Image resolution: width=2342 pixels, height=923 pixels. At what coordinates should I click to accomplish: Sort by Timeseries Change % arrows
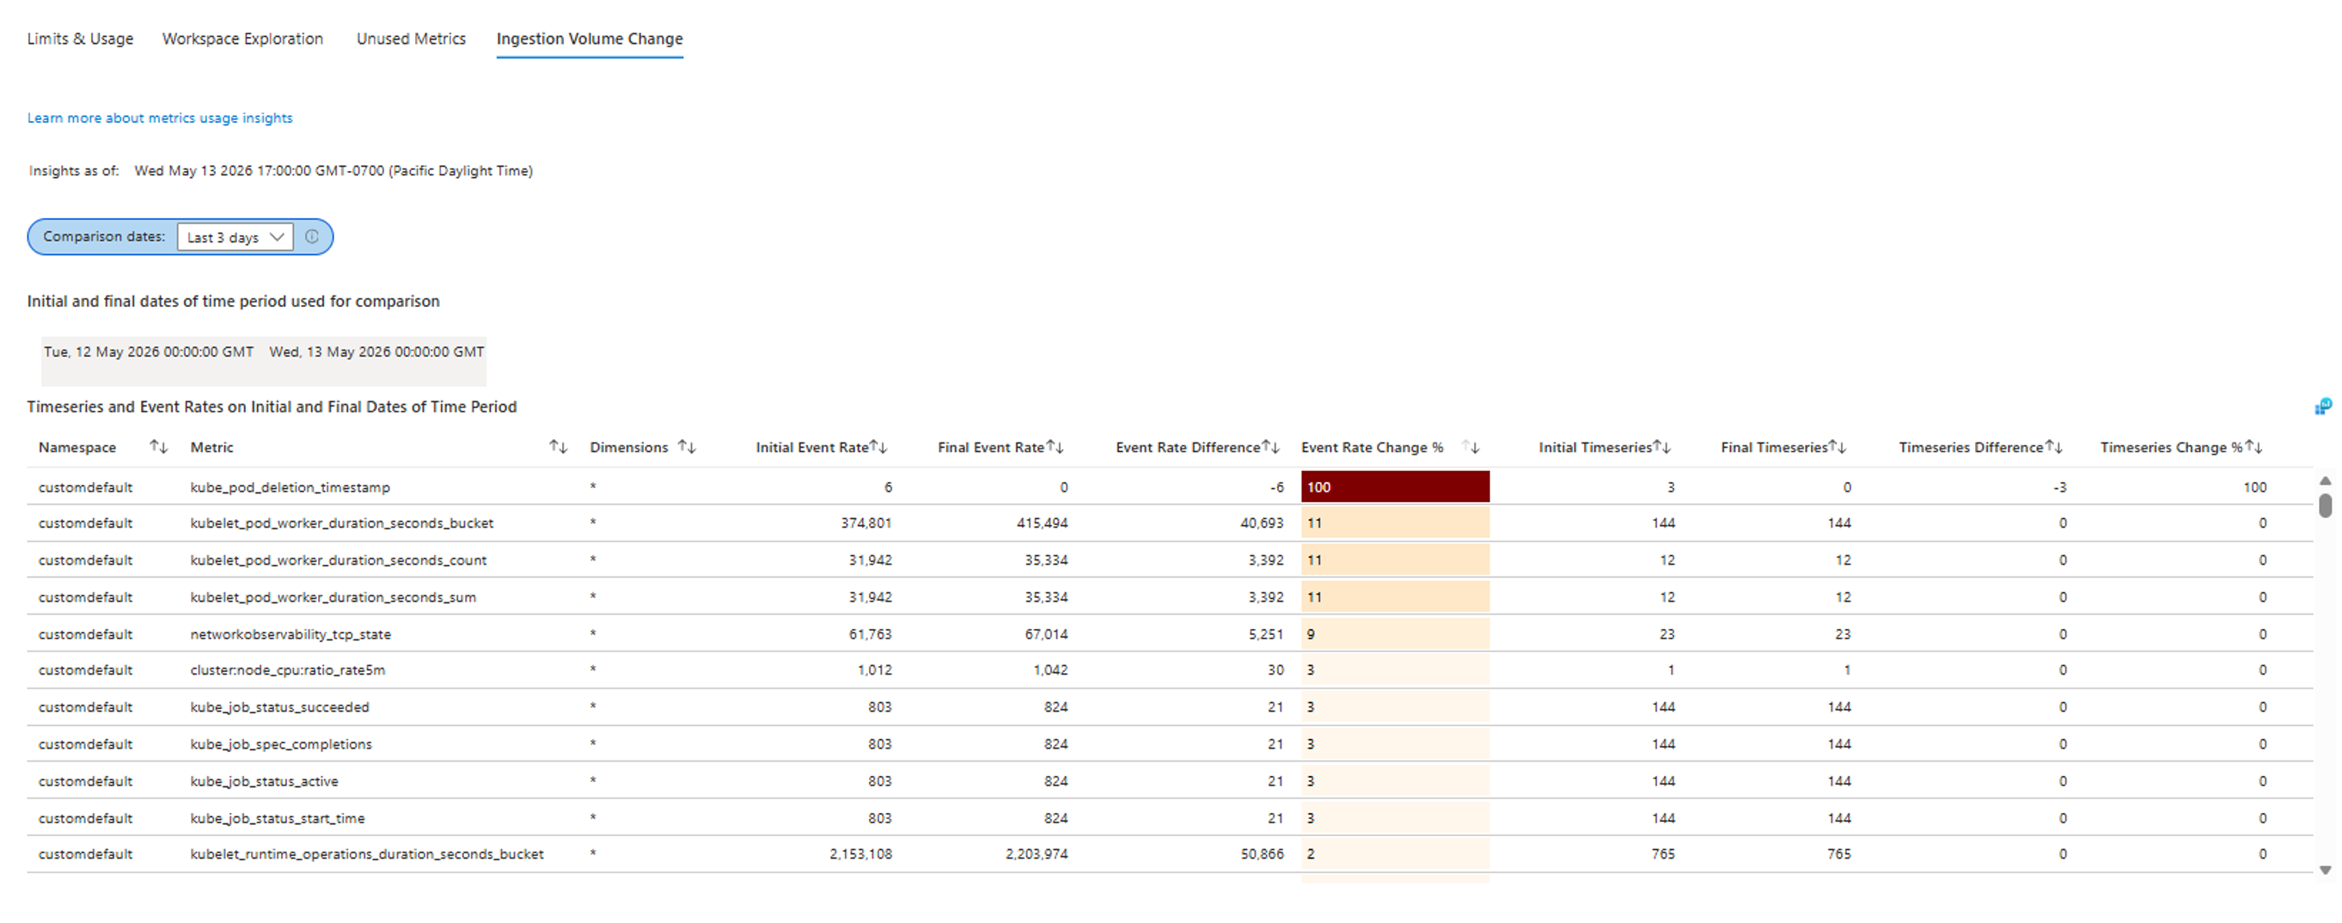tap(2253, 447)
